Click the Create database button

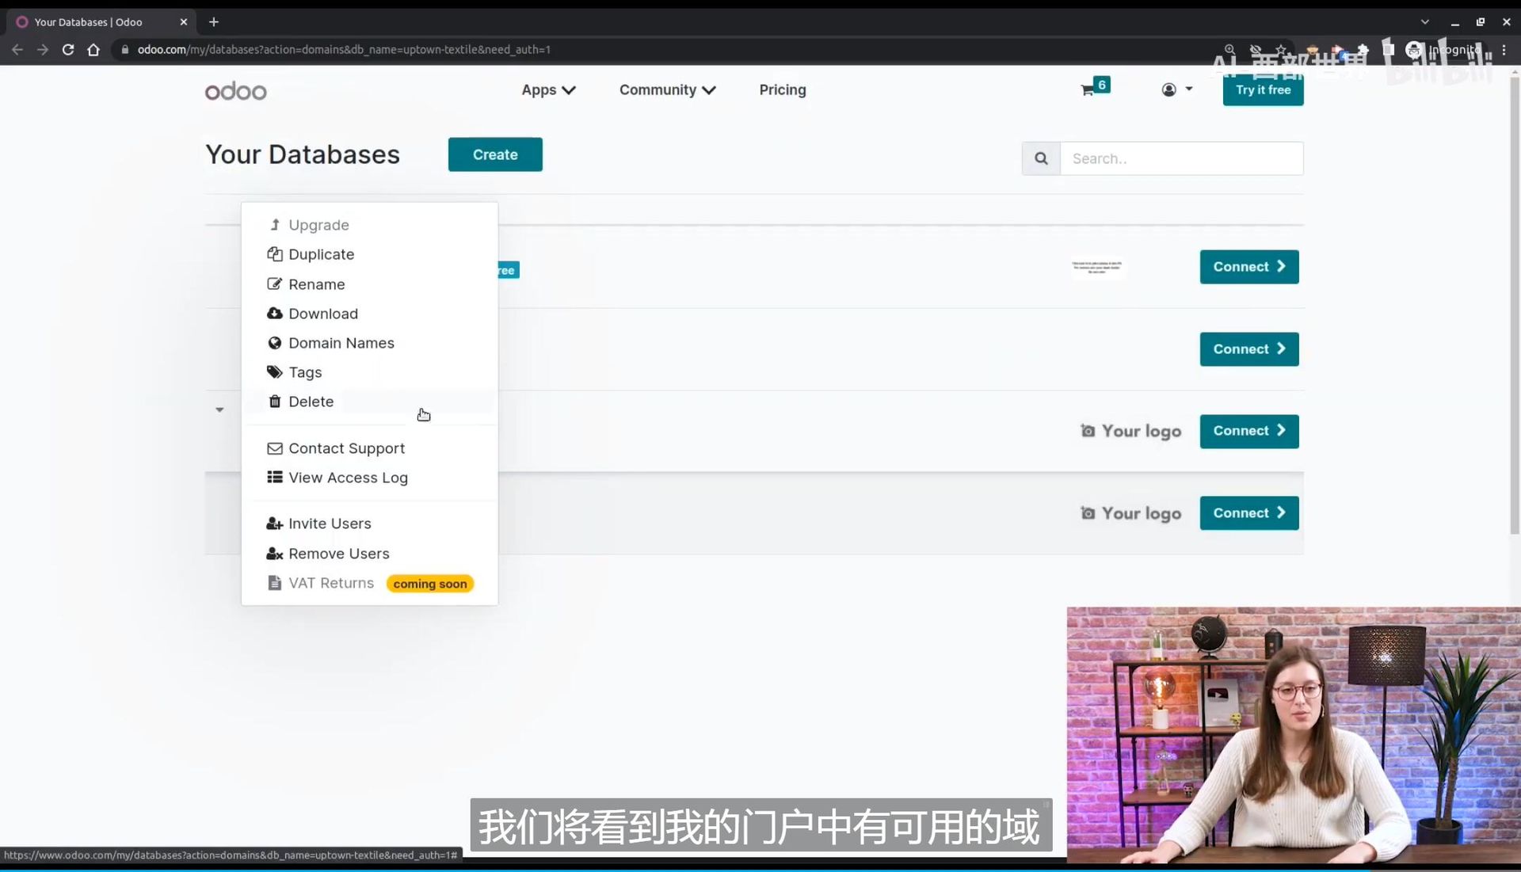pyautogui.click(x=495, y=154)
